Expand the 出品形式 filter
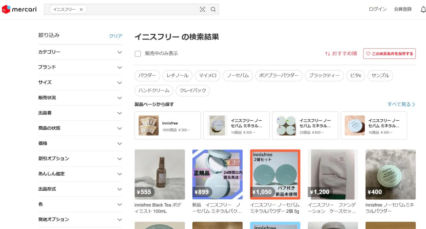Screen dimensions: 426x229 [x=80, y=189]
